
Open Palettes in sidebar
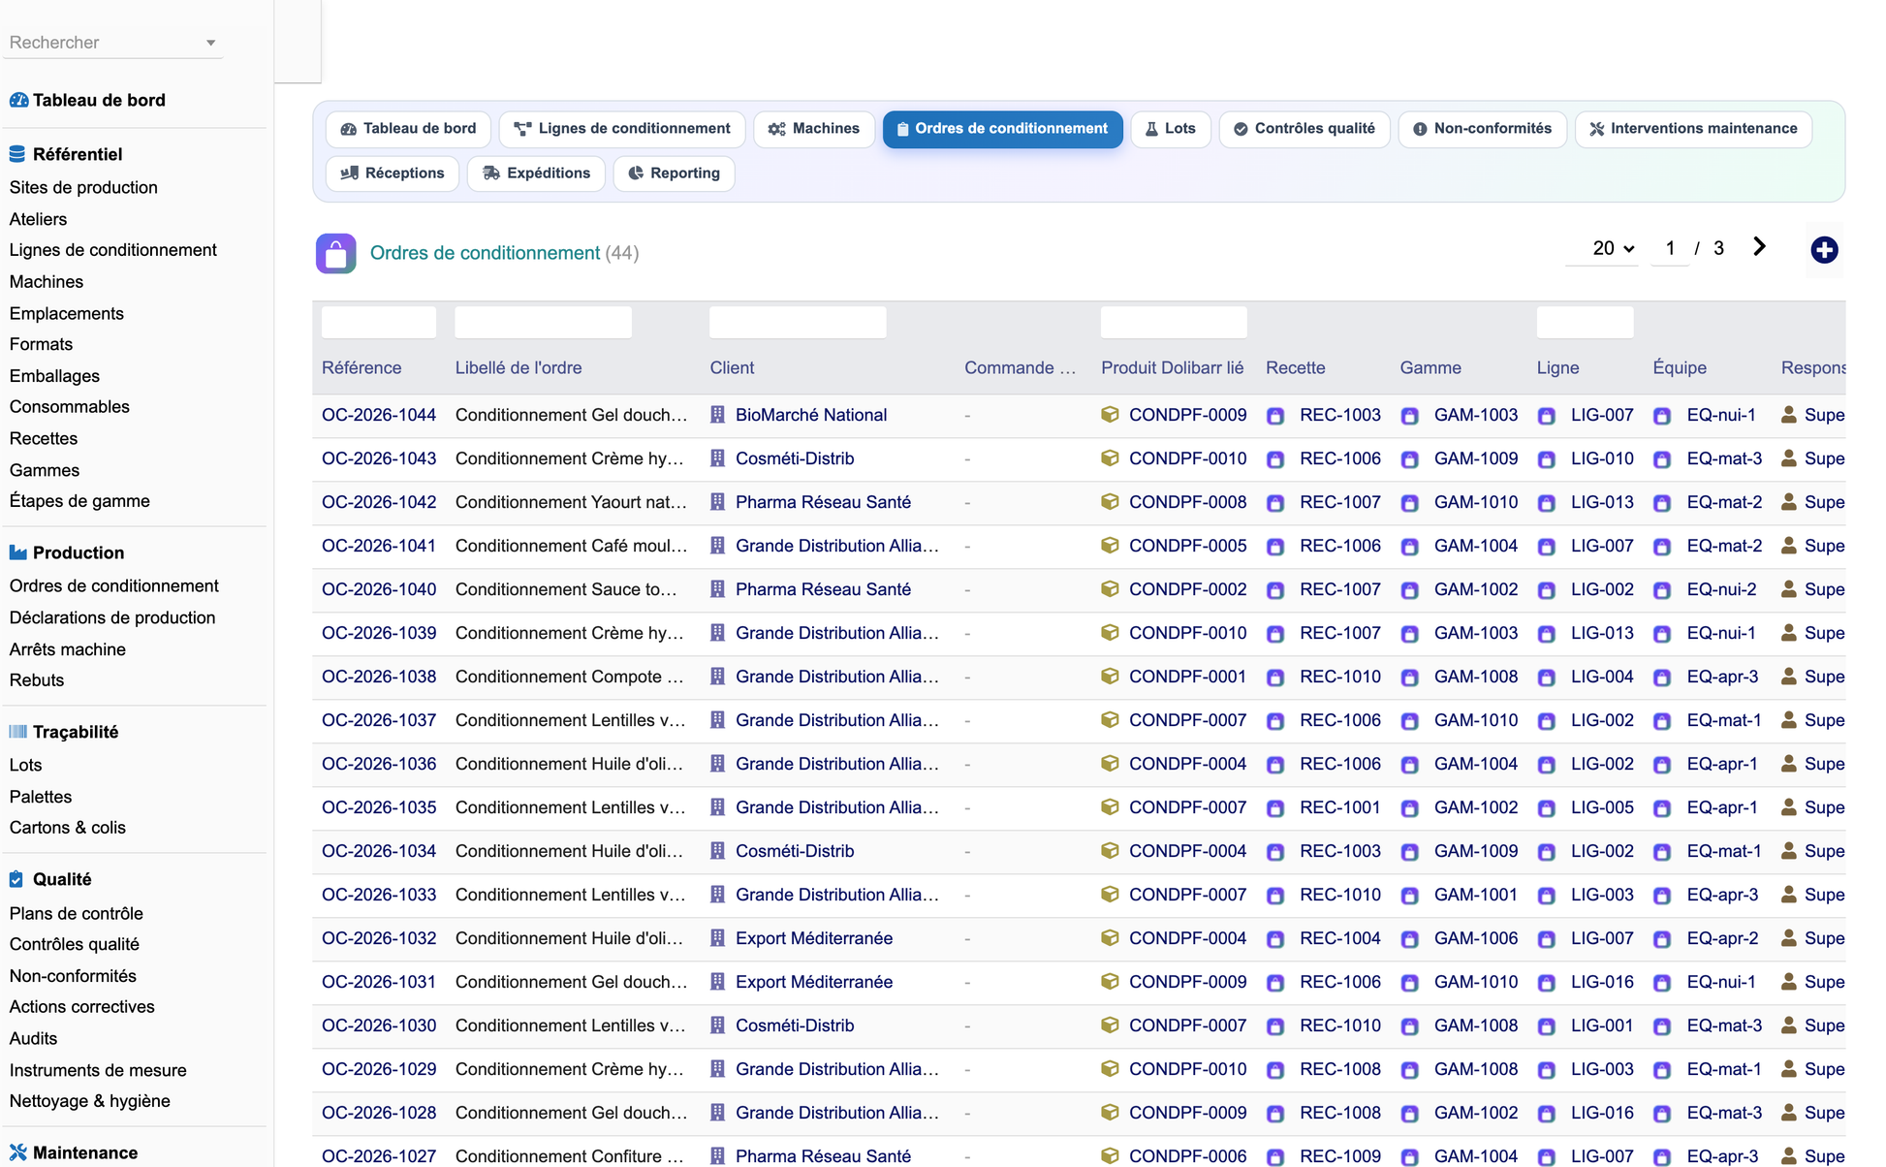(x=41, y=797)
